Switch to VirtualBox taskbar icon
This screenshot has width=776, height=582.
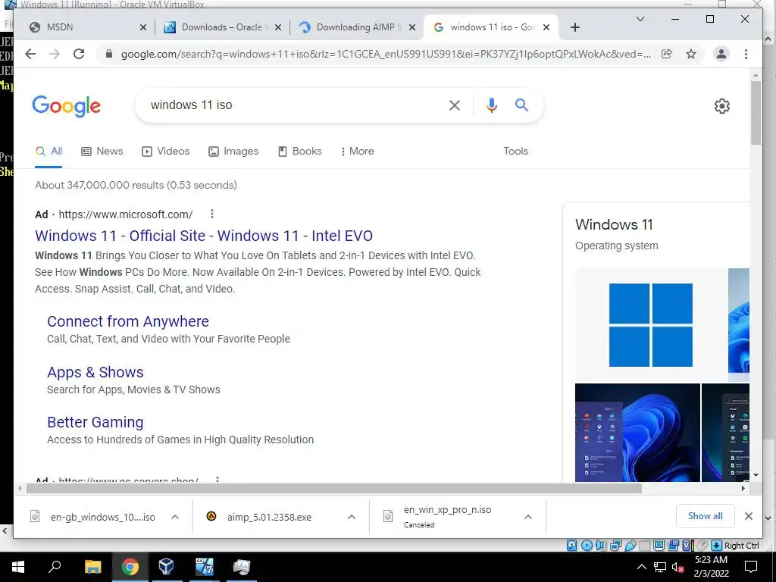click(166, 567)
